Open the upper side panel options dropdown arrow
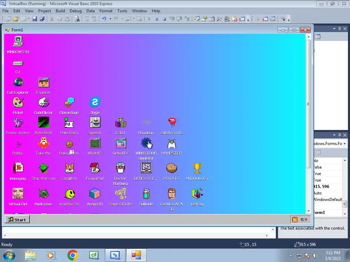Image resolution: width=350 pixels, height=262 pixels. pos(334,29)
